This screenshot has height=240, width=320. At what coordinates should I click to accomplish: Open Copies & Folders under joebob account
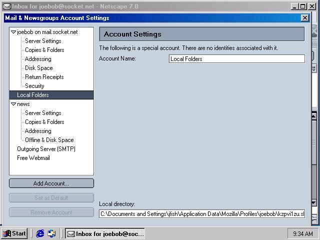coord(44,50)
